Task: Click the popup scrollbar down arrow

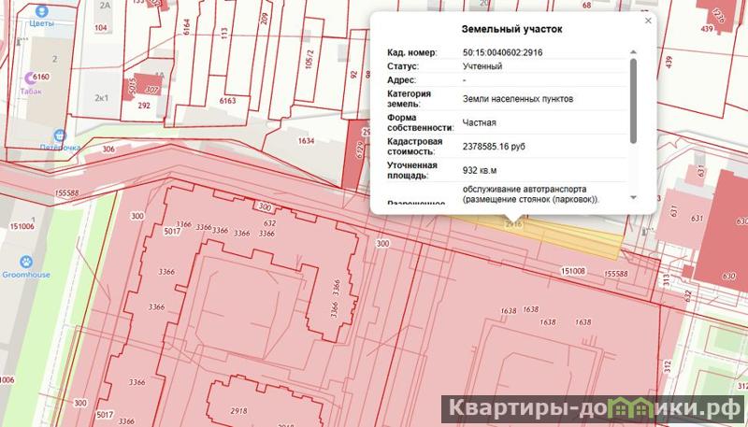Action: pos(633,197)
